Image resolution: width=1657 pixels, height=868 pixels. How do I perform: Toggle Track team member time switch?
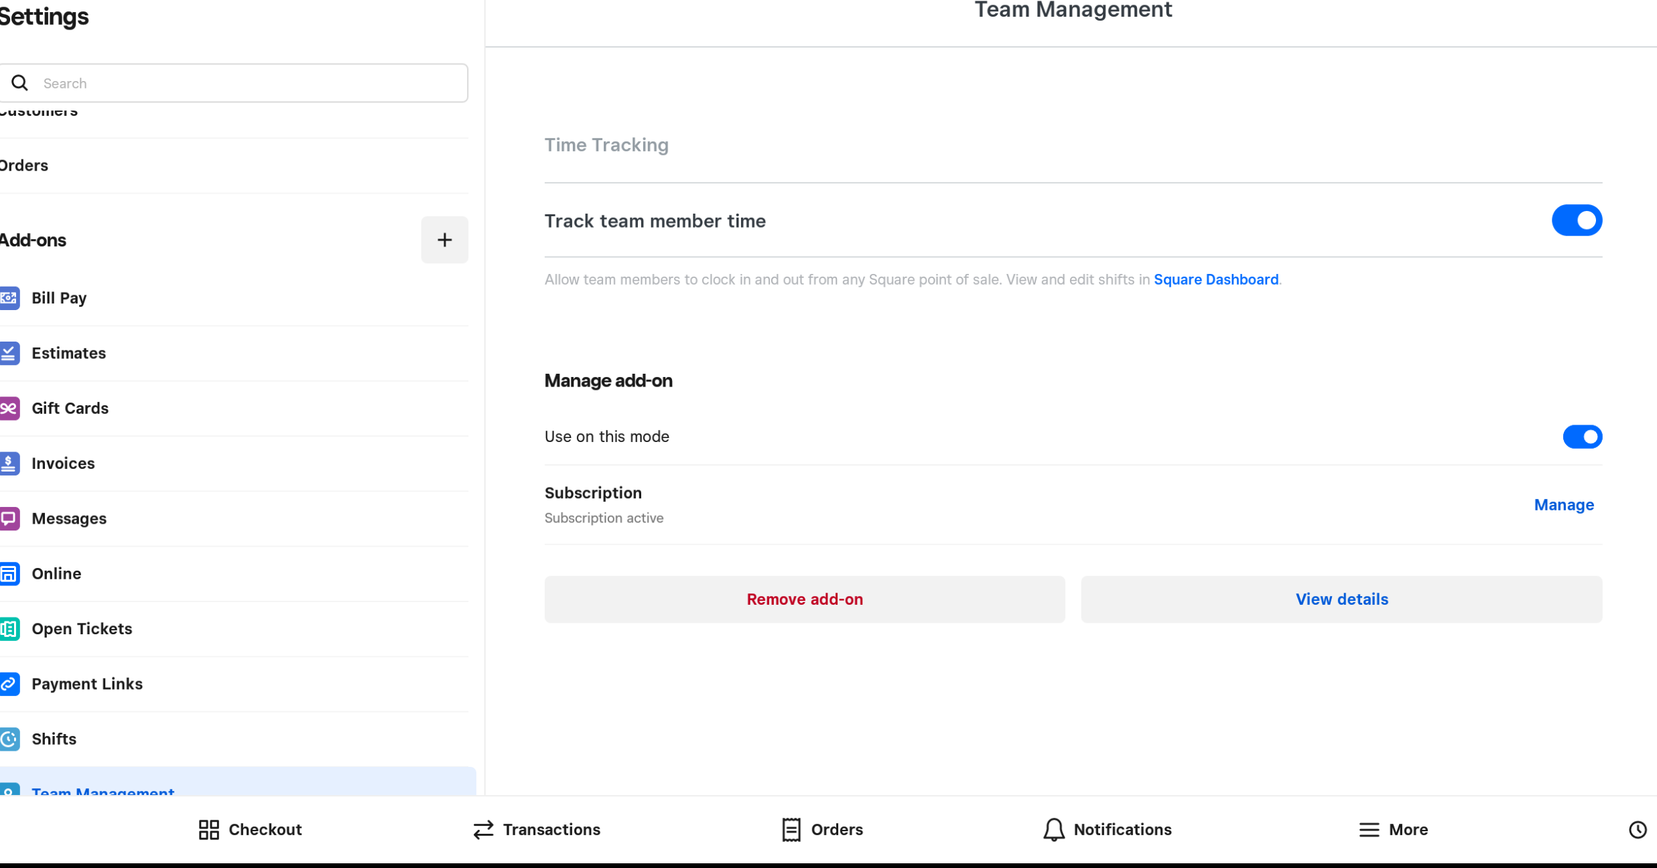[1577, 220]
